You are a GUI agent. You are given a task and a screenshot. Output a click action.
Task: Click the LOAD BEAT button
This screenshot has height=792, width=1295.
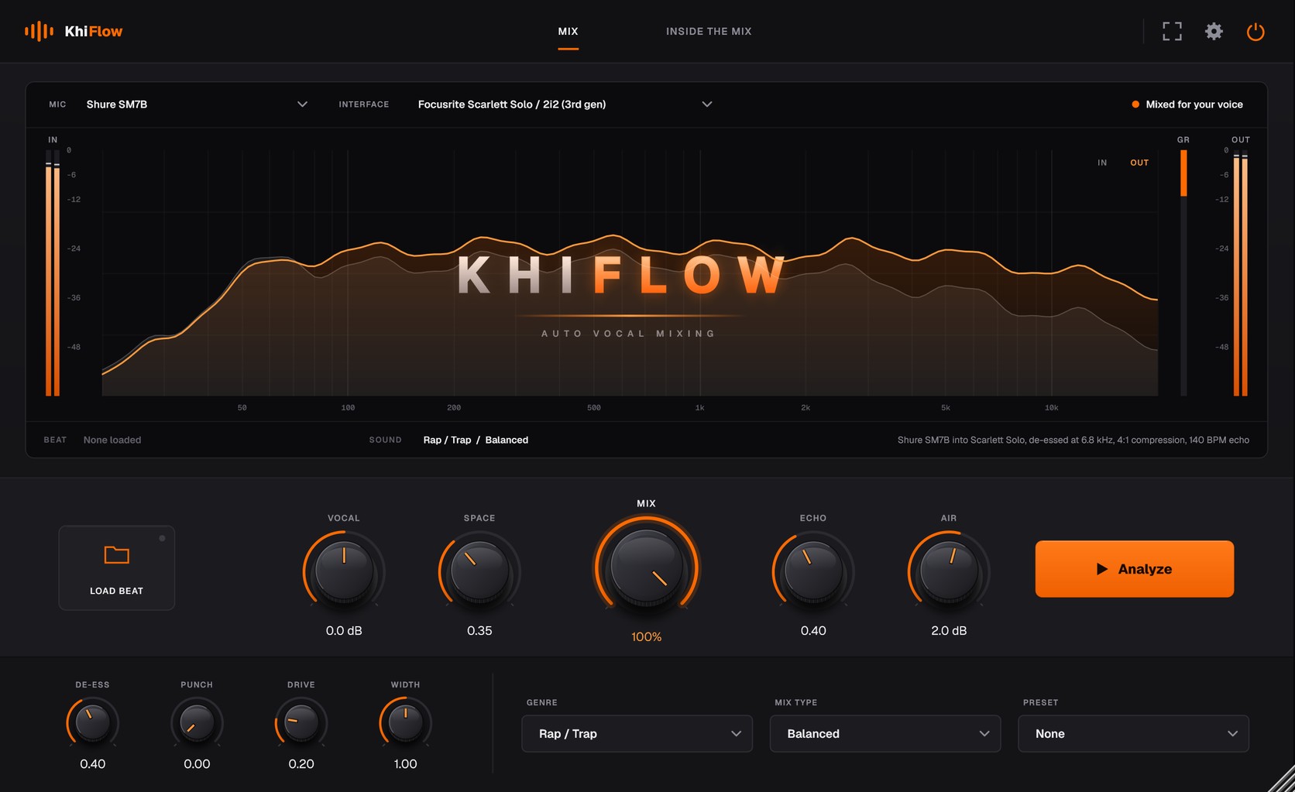pyautogui.click(x=116, y=568)
